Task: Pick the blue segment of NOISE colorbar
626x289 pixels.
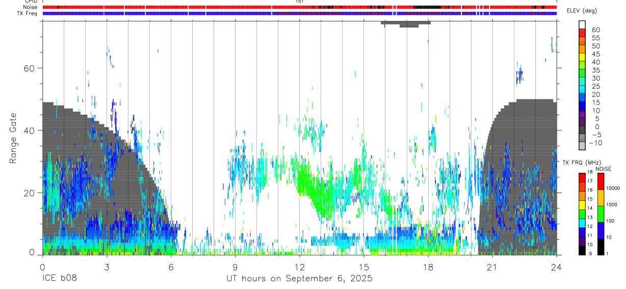Action: click(x=601, y=230)
